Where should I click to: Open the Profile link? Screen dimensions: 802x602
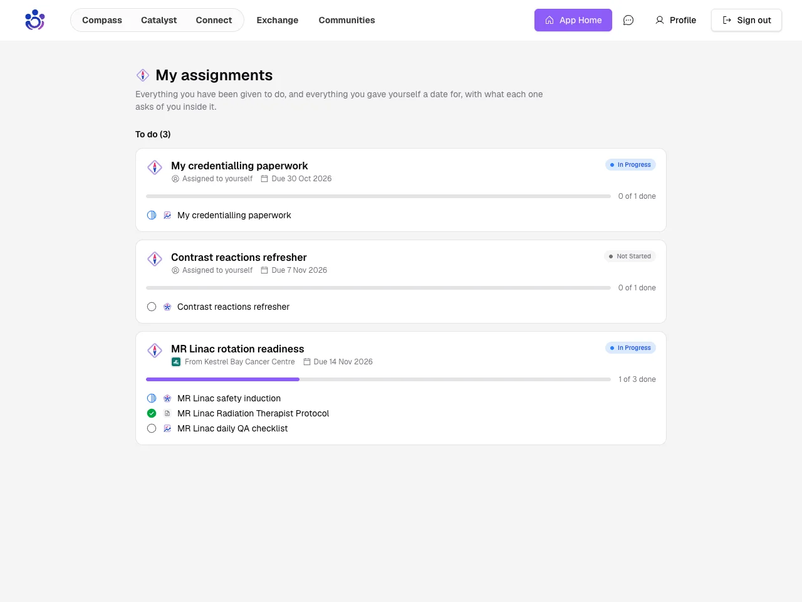[675, 20]
